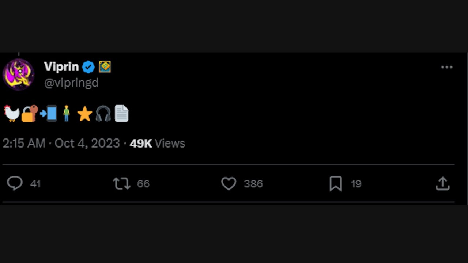Click the Geometry Dash affiliate badge
The width and height of the screenshot is (468, 263).
tap(105, 67)
